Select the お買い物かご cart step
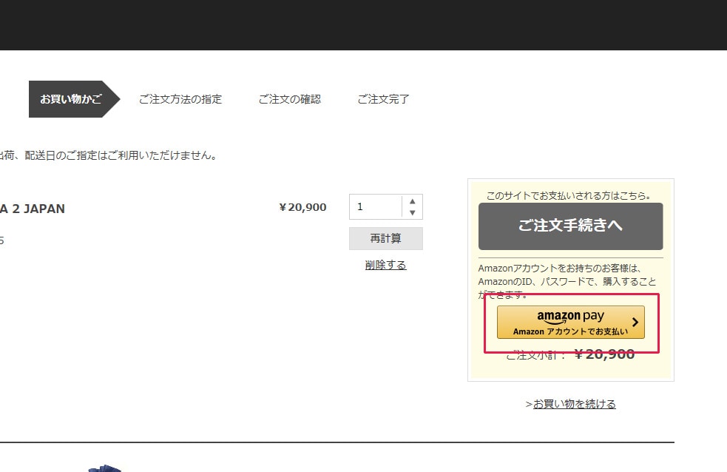 (70, 99)
